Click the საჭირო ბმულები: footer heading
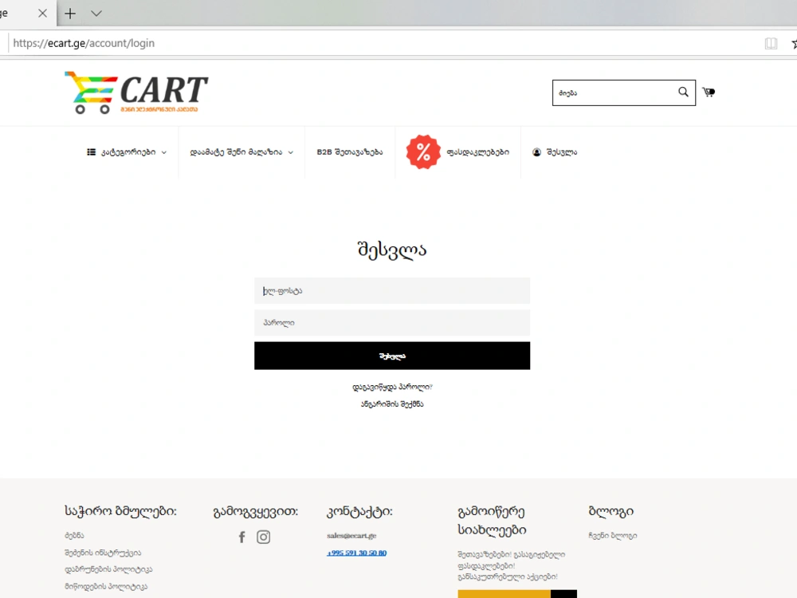 pyautogui.click(x=120, y=512)
